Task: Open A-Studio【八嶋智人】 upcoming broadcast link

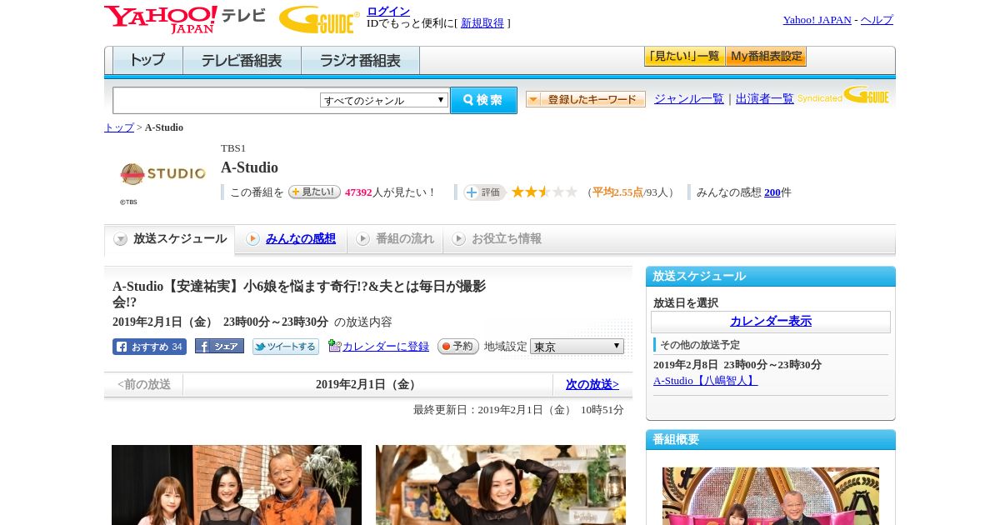Action: [706, 380]
